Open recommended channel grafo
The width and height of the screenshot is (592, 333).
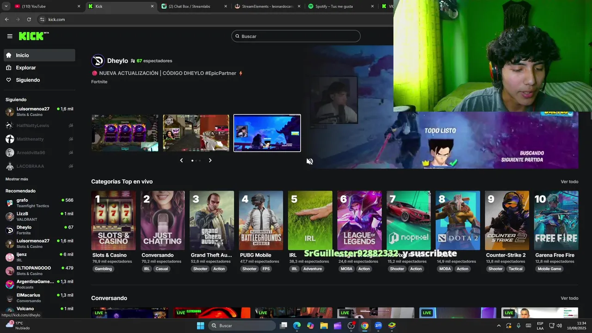tap(39, 203)
